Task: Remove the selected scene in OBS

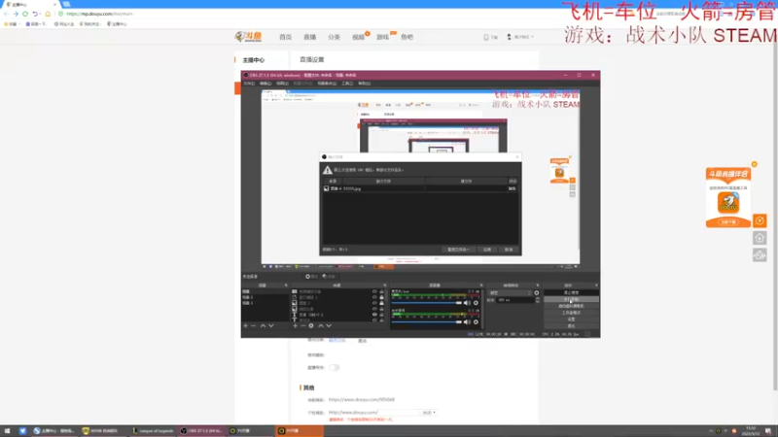Action: pyautogui.click(x=254, y=326)
